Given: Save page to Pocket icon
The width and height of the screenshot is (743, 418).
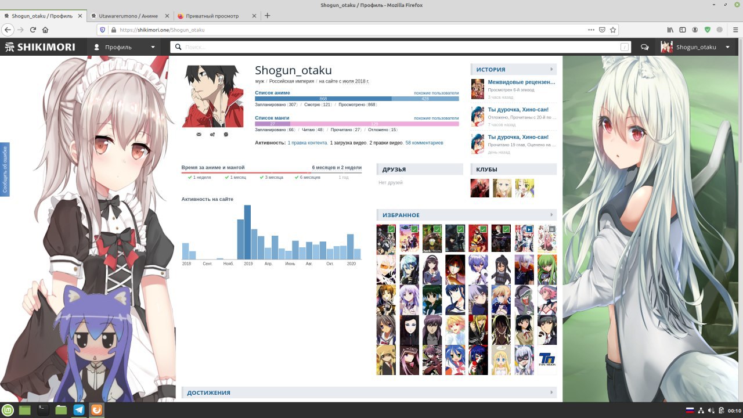Looking at the screenshot, I should tap(602, 30).
